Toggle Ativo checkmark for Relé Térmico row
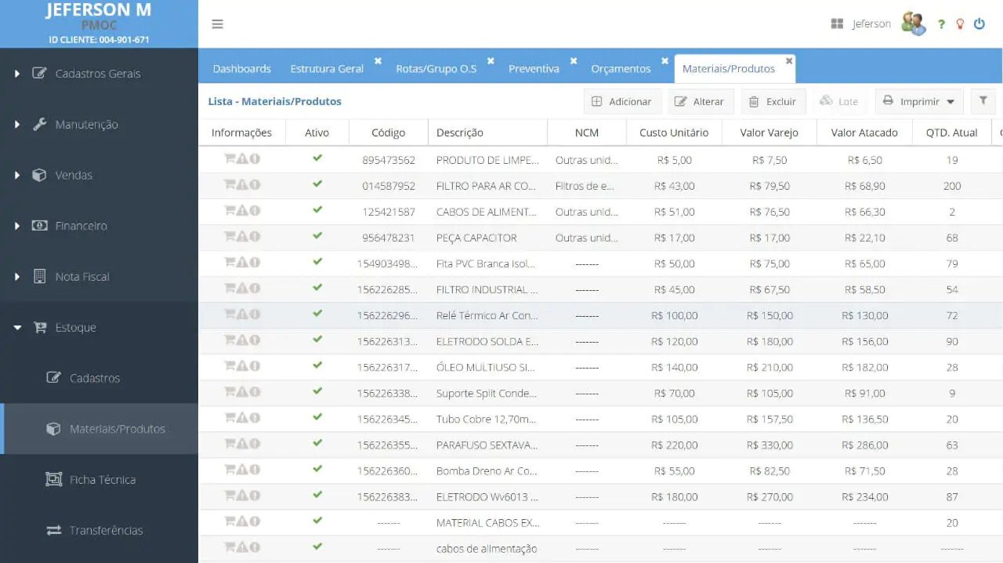This screenshot has width=1003, height=563. click(317, 314)
